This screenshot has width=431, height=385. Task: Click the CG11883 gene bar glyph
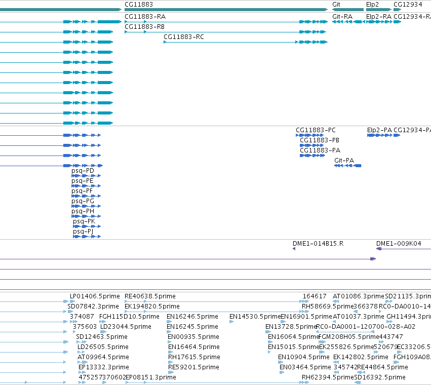(x=226, y=10)
